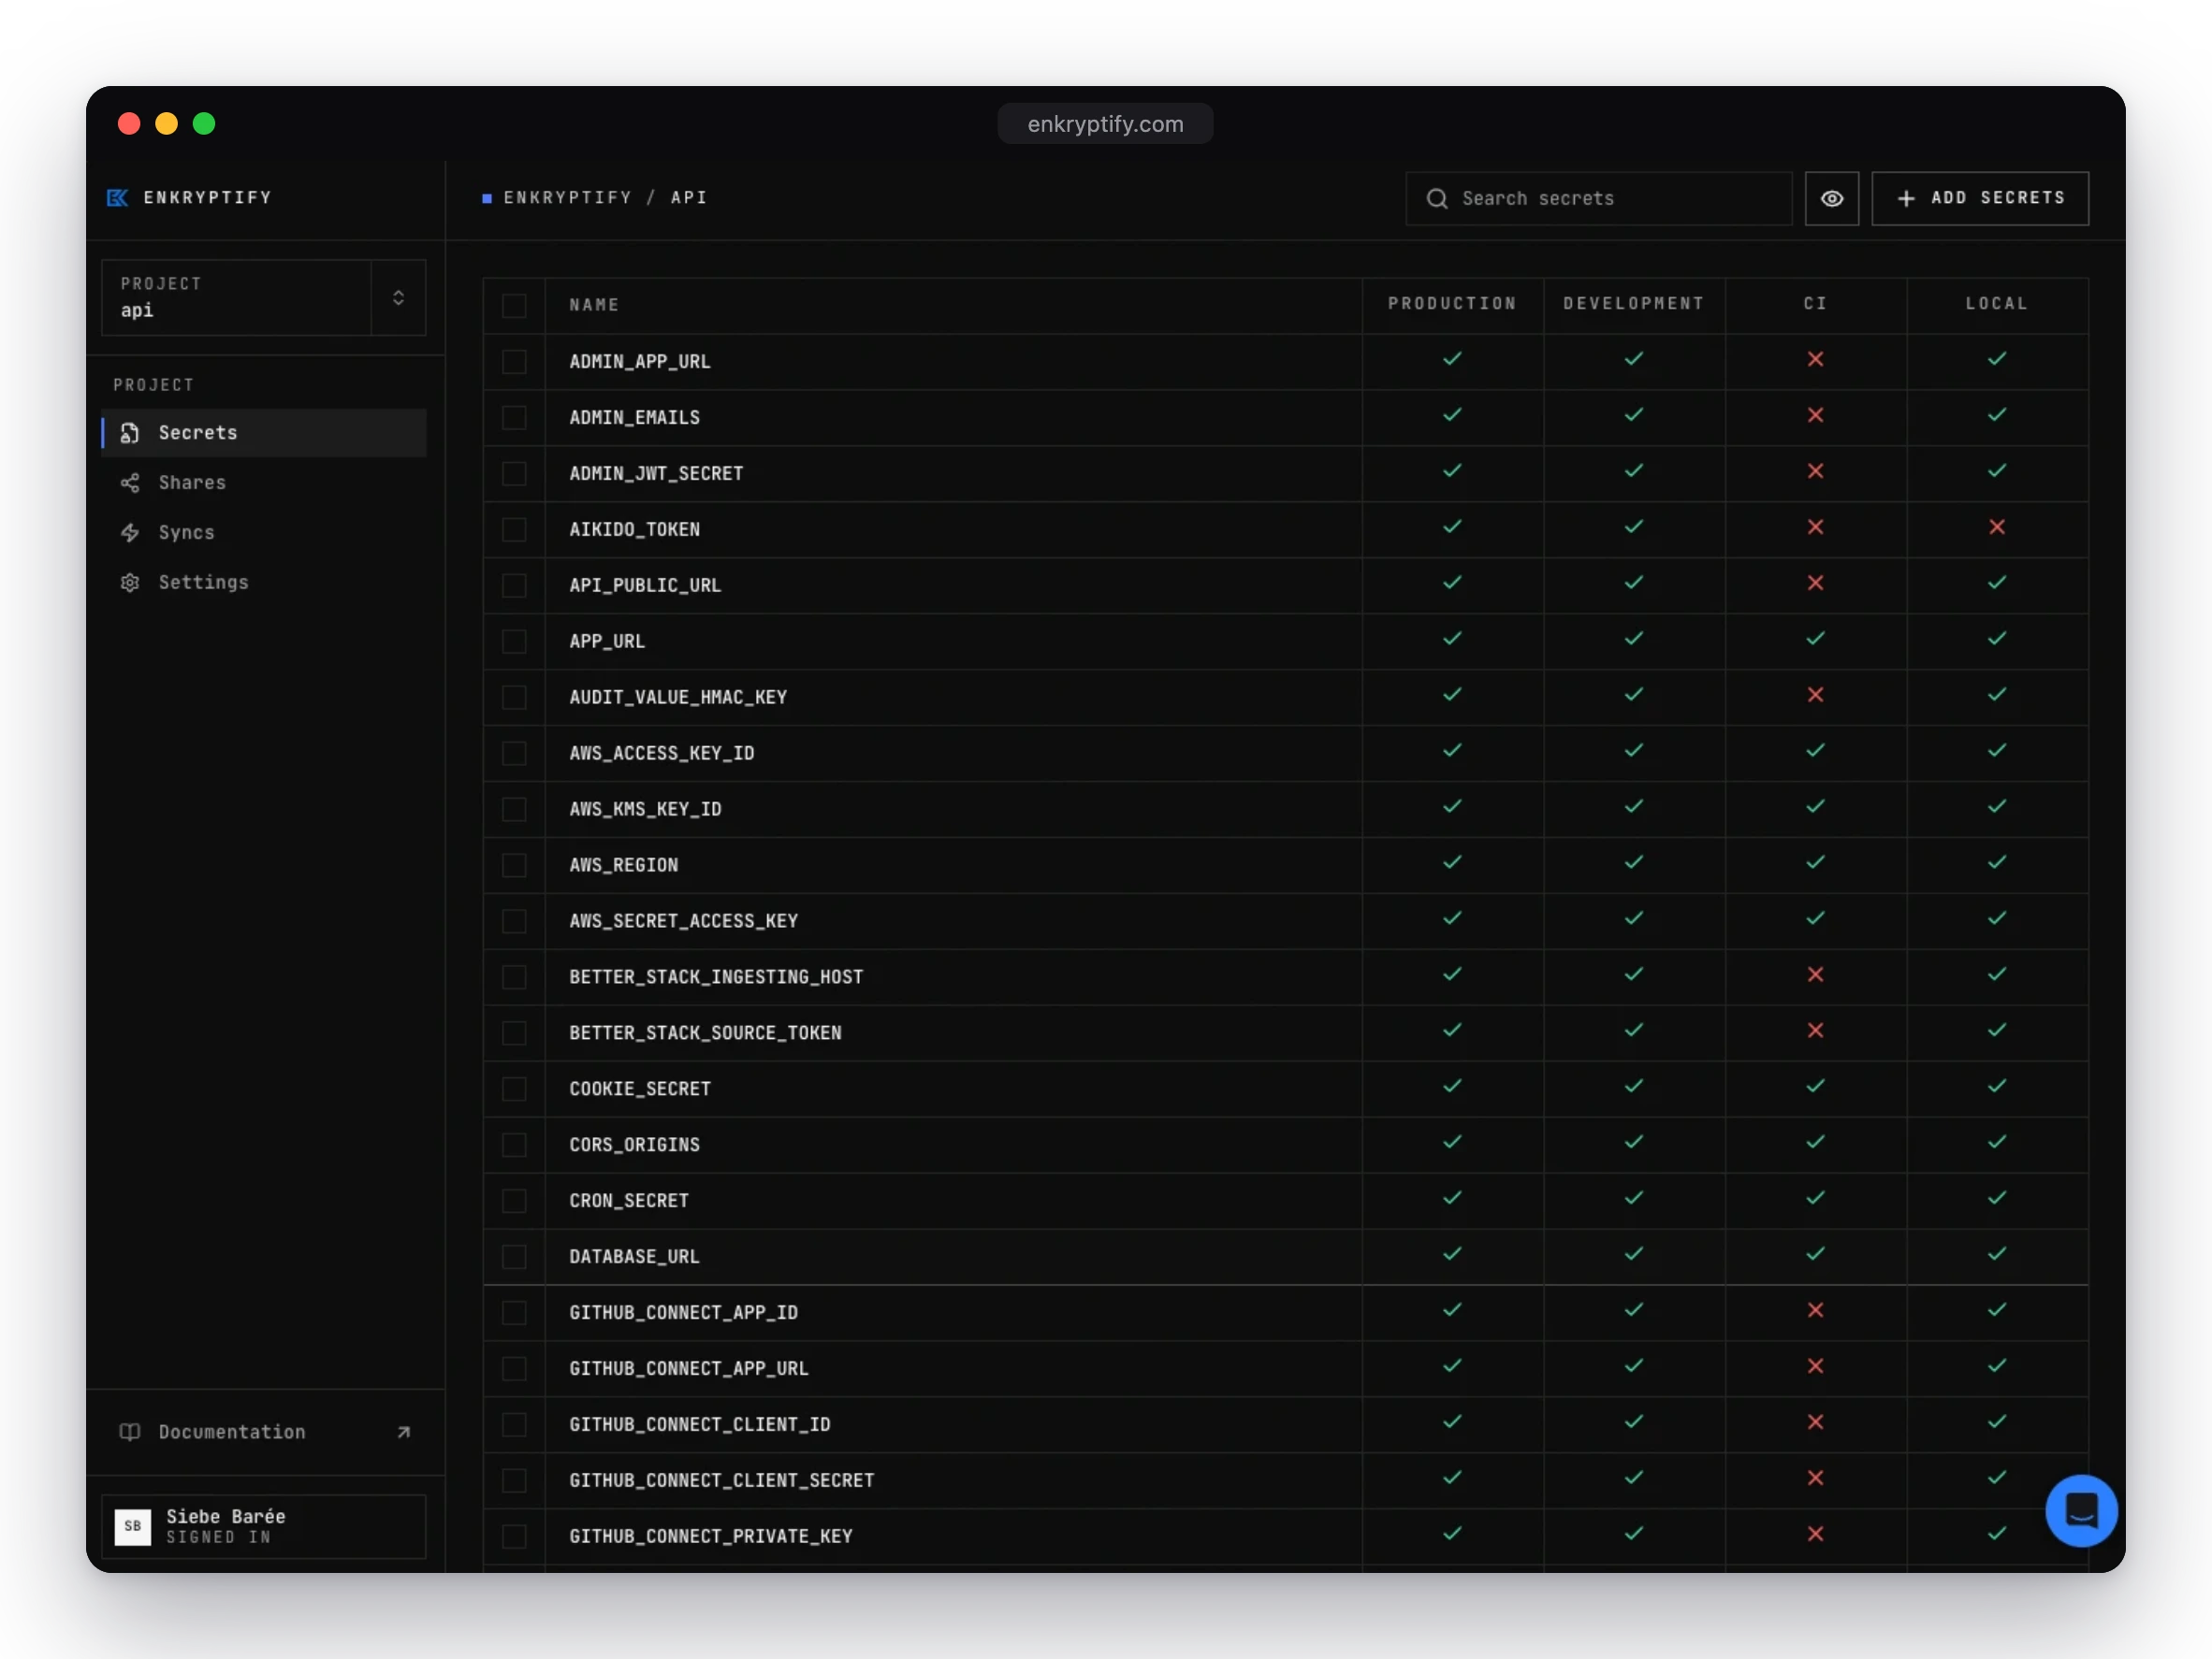Click the ADMIN_JWT_SECRET secret name

coord(657,474)
